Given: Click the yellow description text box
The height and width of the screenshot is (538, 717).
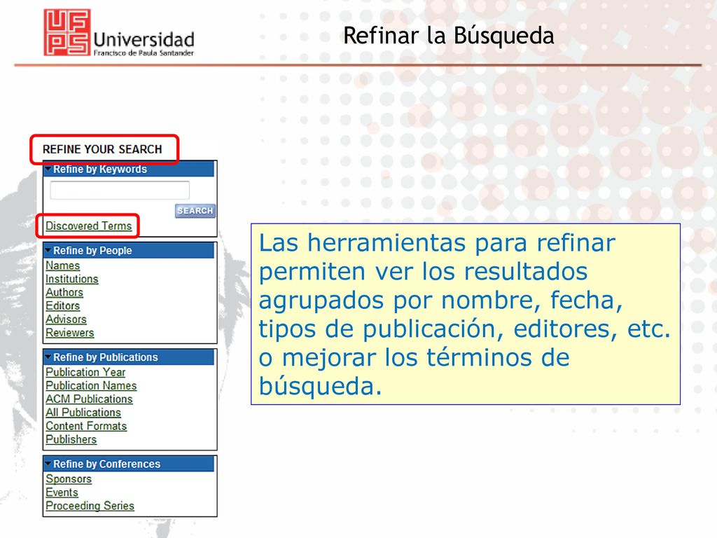Looking at the screenshot, I should click(466, 314).
